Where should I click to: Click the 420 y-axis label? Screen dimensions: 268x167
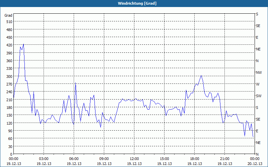coord(9,45)
